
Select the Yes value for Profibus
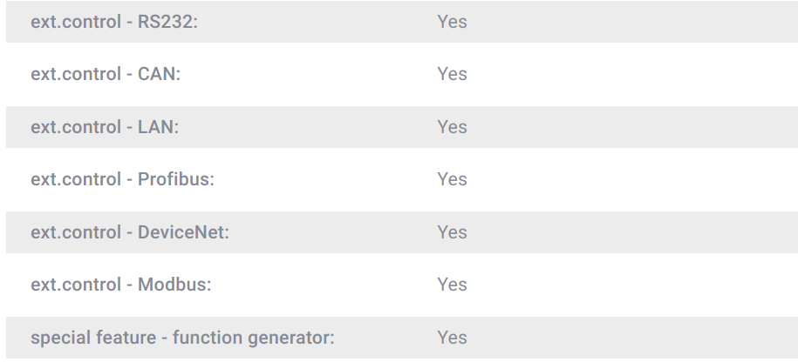tap(452, 179)
